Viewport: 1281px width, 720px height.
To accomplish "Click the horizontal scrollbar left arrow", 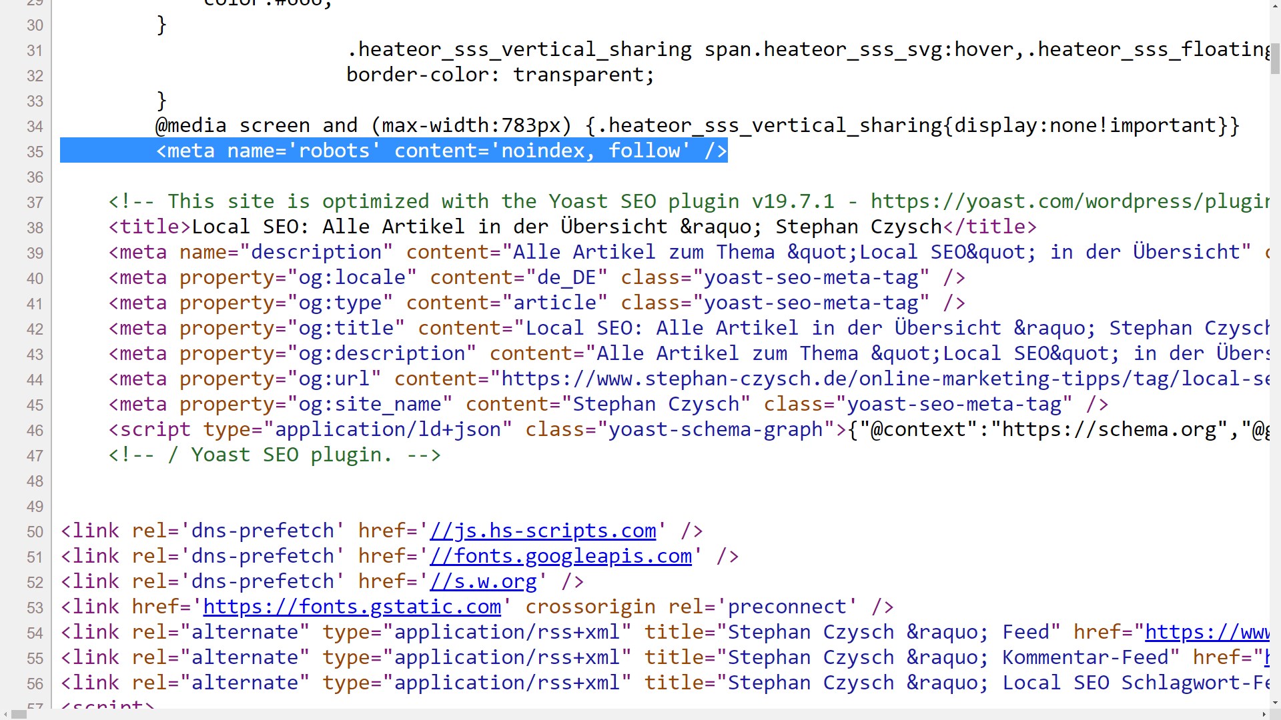I will (5, 714).
